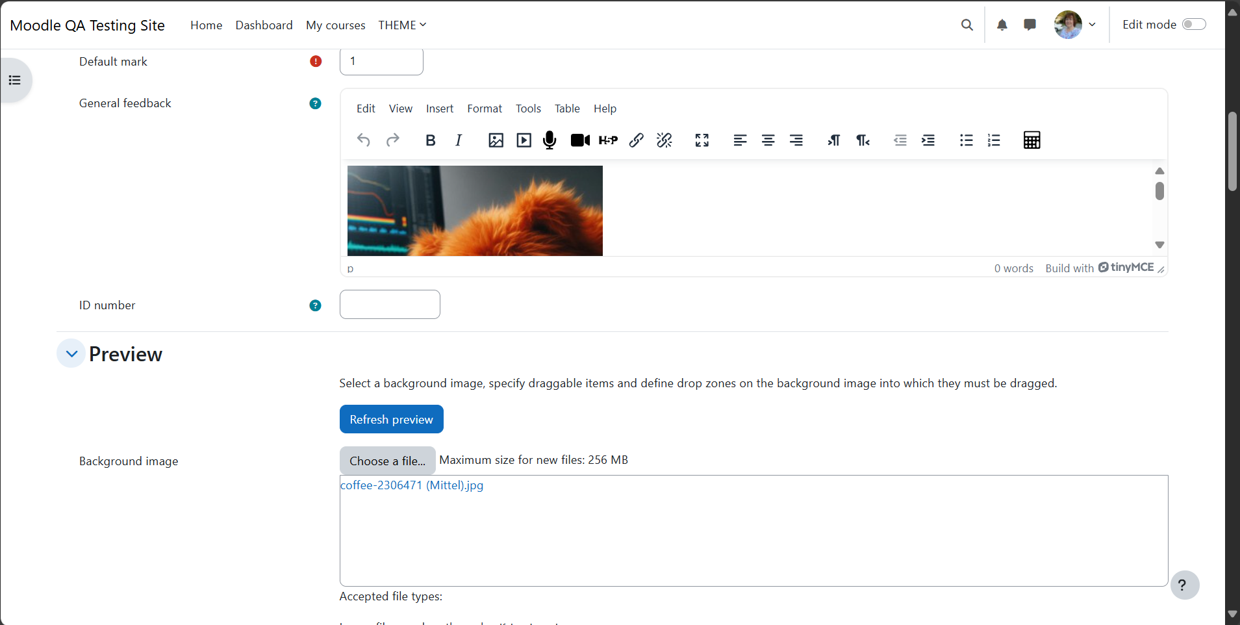Image resolution: width=1240 pixels, height=625 pixels.
Task: Open My courses link
Action: tap(335, 25)
